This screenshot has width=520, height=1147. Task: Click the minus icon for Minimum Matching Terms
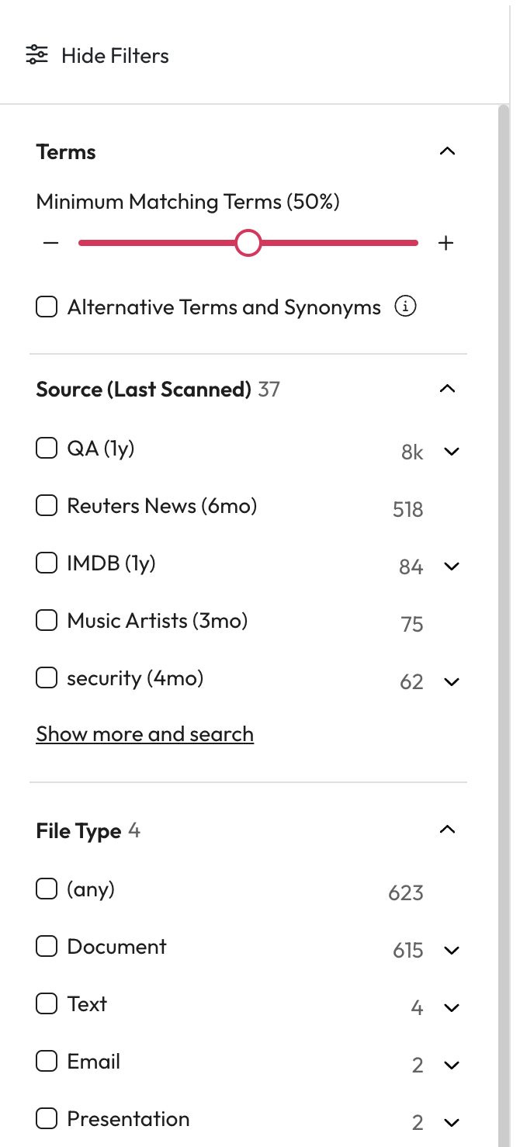pyautogui.click(x=51, y=243)
